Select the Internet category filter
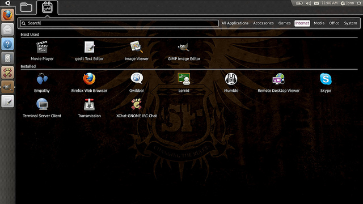 302,23
